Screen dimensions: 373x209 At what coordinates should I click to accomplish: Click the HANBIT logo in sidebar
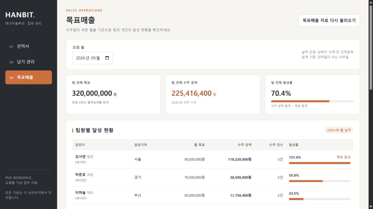pos(20,15)
